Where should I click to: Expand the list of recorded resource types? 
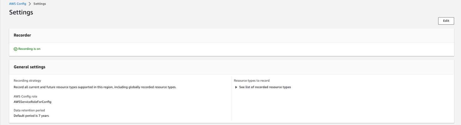pyautogui.click(x=263, y=87)
